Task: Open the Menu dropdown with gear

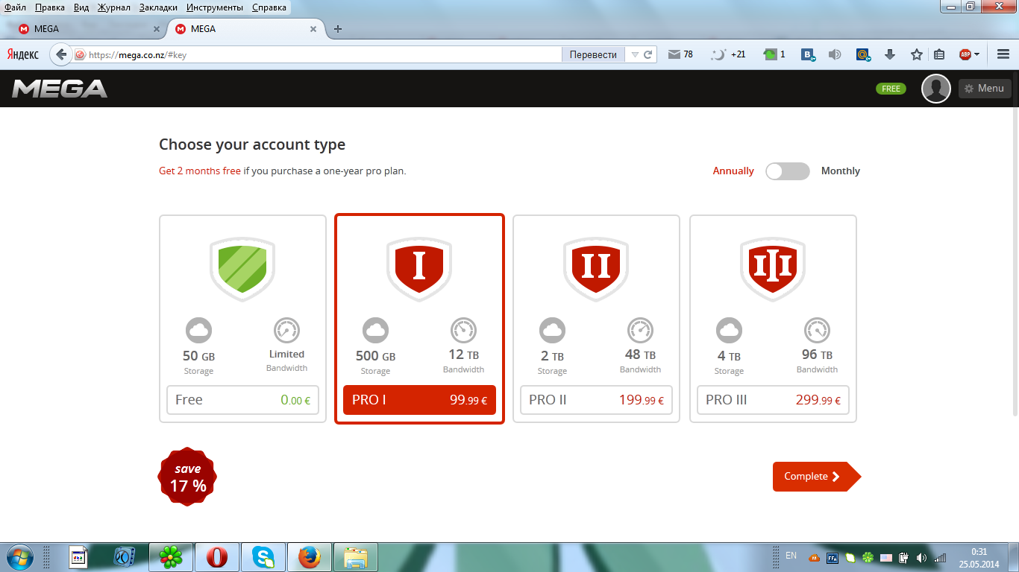Action: 985,89
